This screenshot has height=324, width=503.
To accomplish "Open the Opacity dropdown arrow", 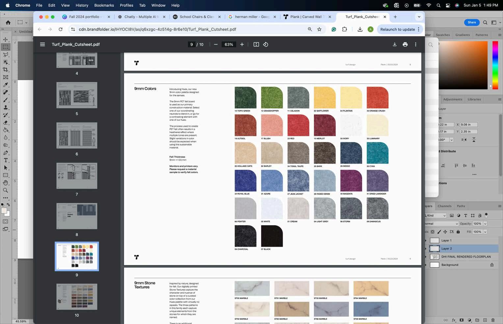I will coord(485,224).
